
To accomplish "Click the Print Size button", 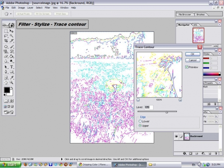I will [x=61, y=14].
